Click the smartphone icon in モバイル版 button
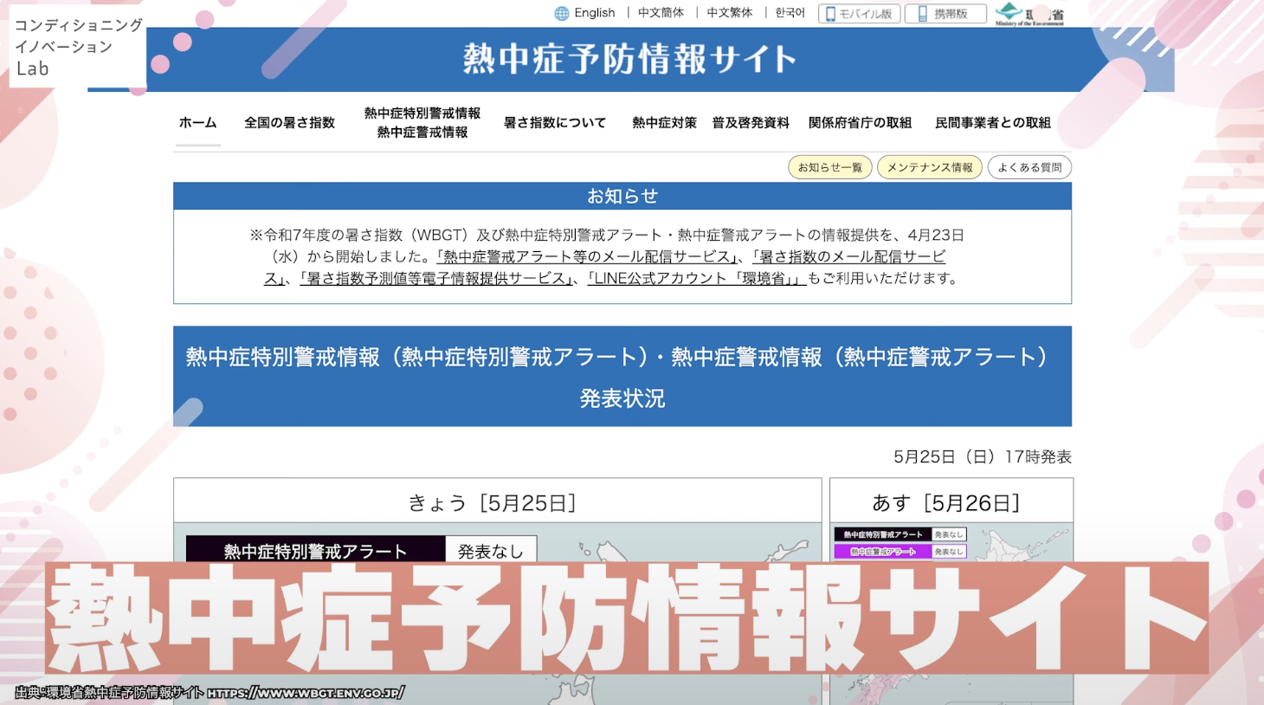 (x=830, y=14)
